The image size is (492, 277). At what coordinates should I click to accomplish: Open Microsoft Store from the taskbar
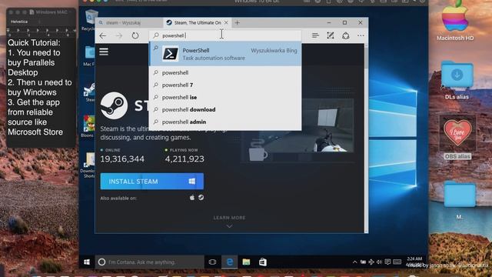tap(263, 262)
